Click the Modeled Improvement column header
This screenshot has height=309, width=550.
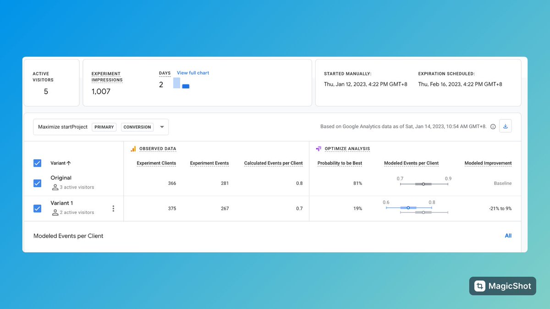pos(488,163)
